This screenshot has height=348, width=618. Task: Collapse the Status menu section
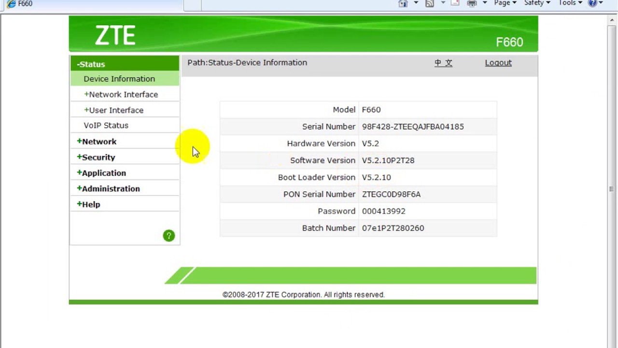tap(125, 64)
